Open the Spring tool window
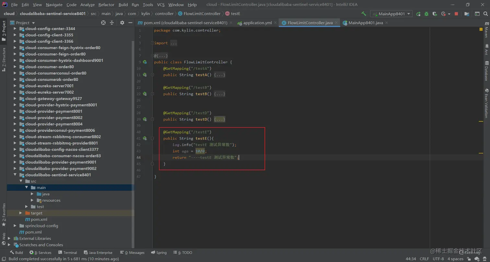Screen dimensions: 490x262 [x=159, y=253]
